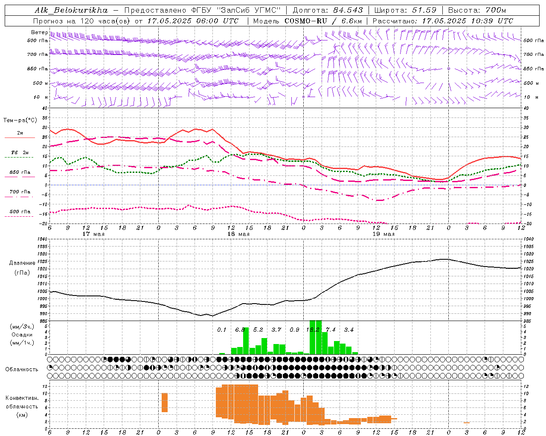Screen dimensions: 546x436
Task: Click the Модель COSMO-RU / 6.6км label
Action: tap(308, 21)
